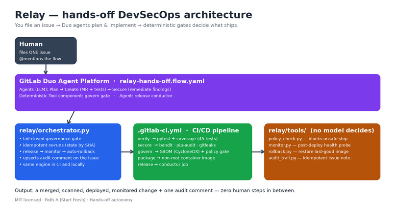Click 'upserts audit comment on the issue' bullet

59,158
